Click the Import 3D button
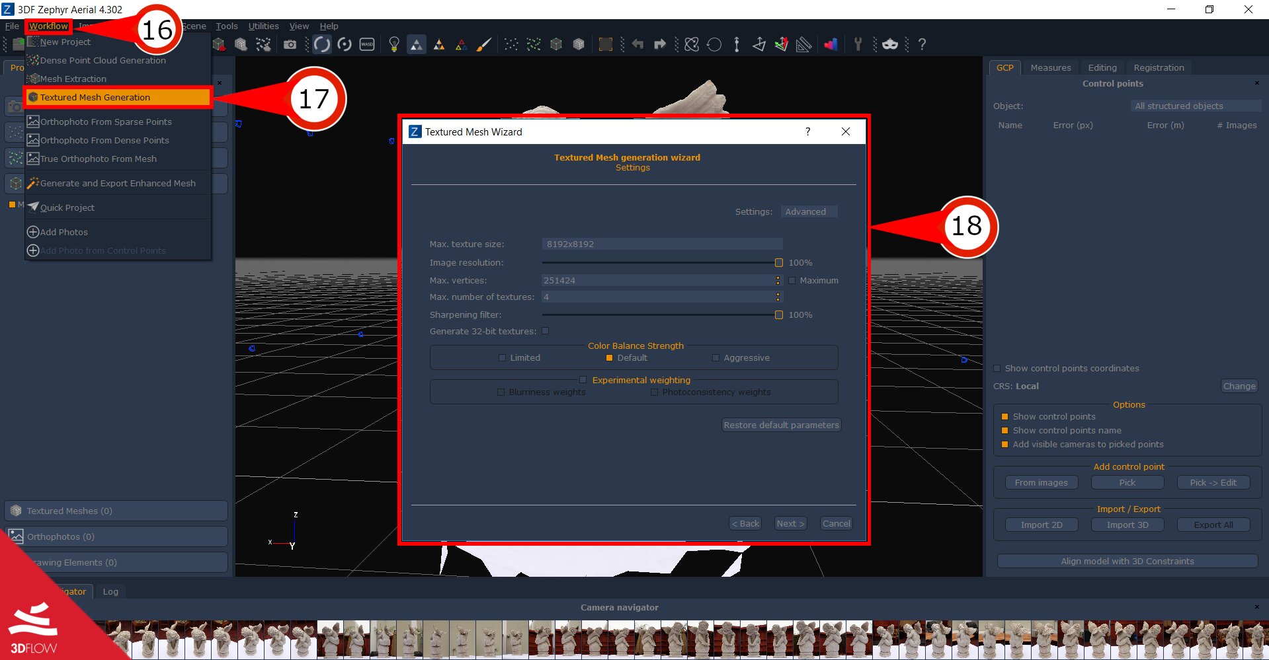This screenshot has width=1269, height=660. [1127, 525]
